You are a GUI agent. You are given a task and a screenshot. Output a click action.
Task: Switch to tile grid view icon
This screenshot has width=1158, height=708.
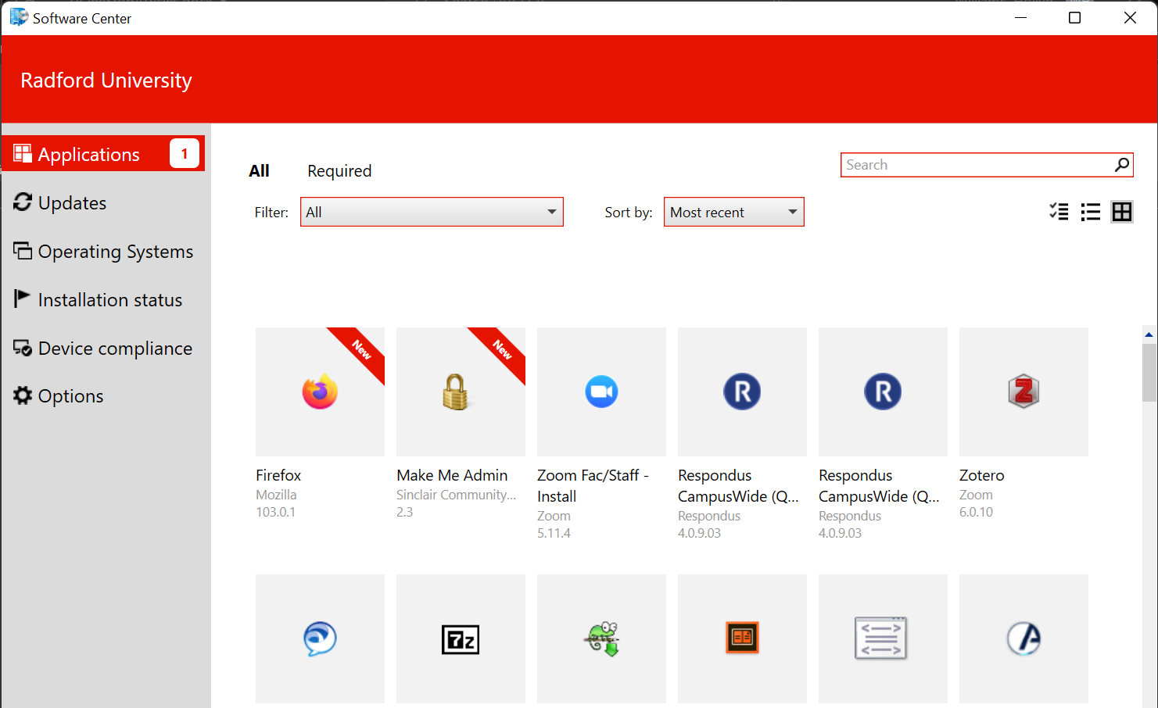pyautogui.click(x=1122, y=212)
